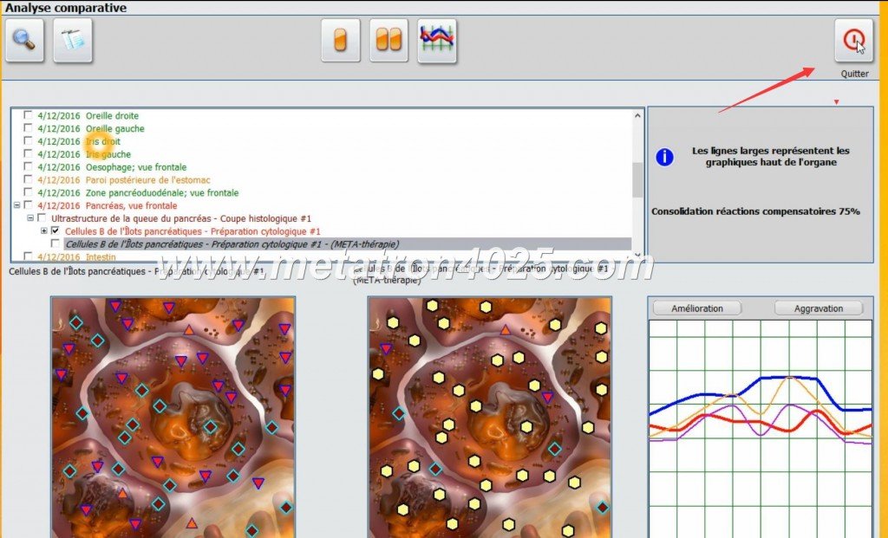Viewport: 888px width, 538px height.
Task: Select the single-panel view icon
Action: point(341,41)
